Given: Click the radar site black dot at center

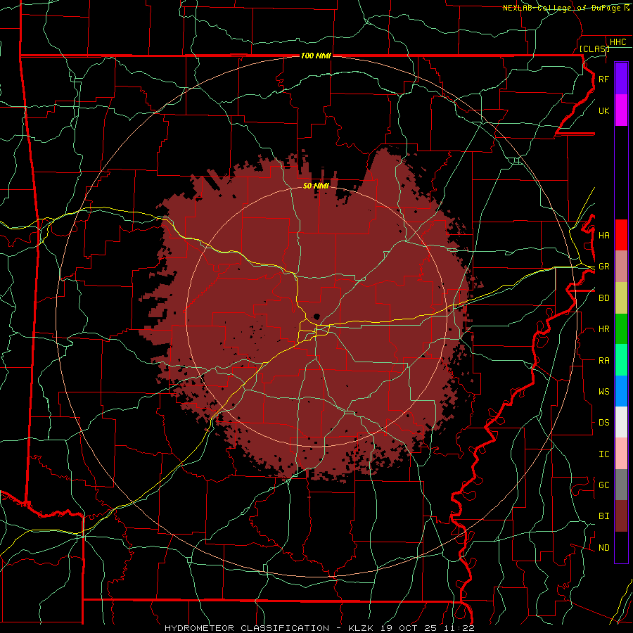Looking at the screenshot, I should 317,316.
